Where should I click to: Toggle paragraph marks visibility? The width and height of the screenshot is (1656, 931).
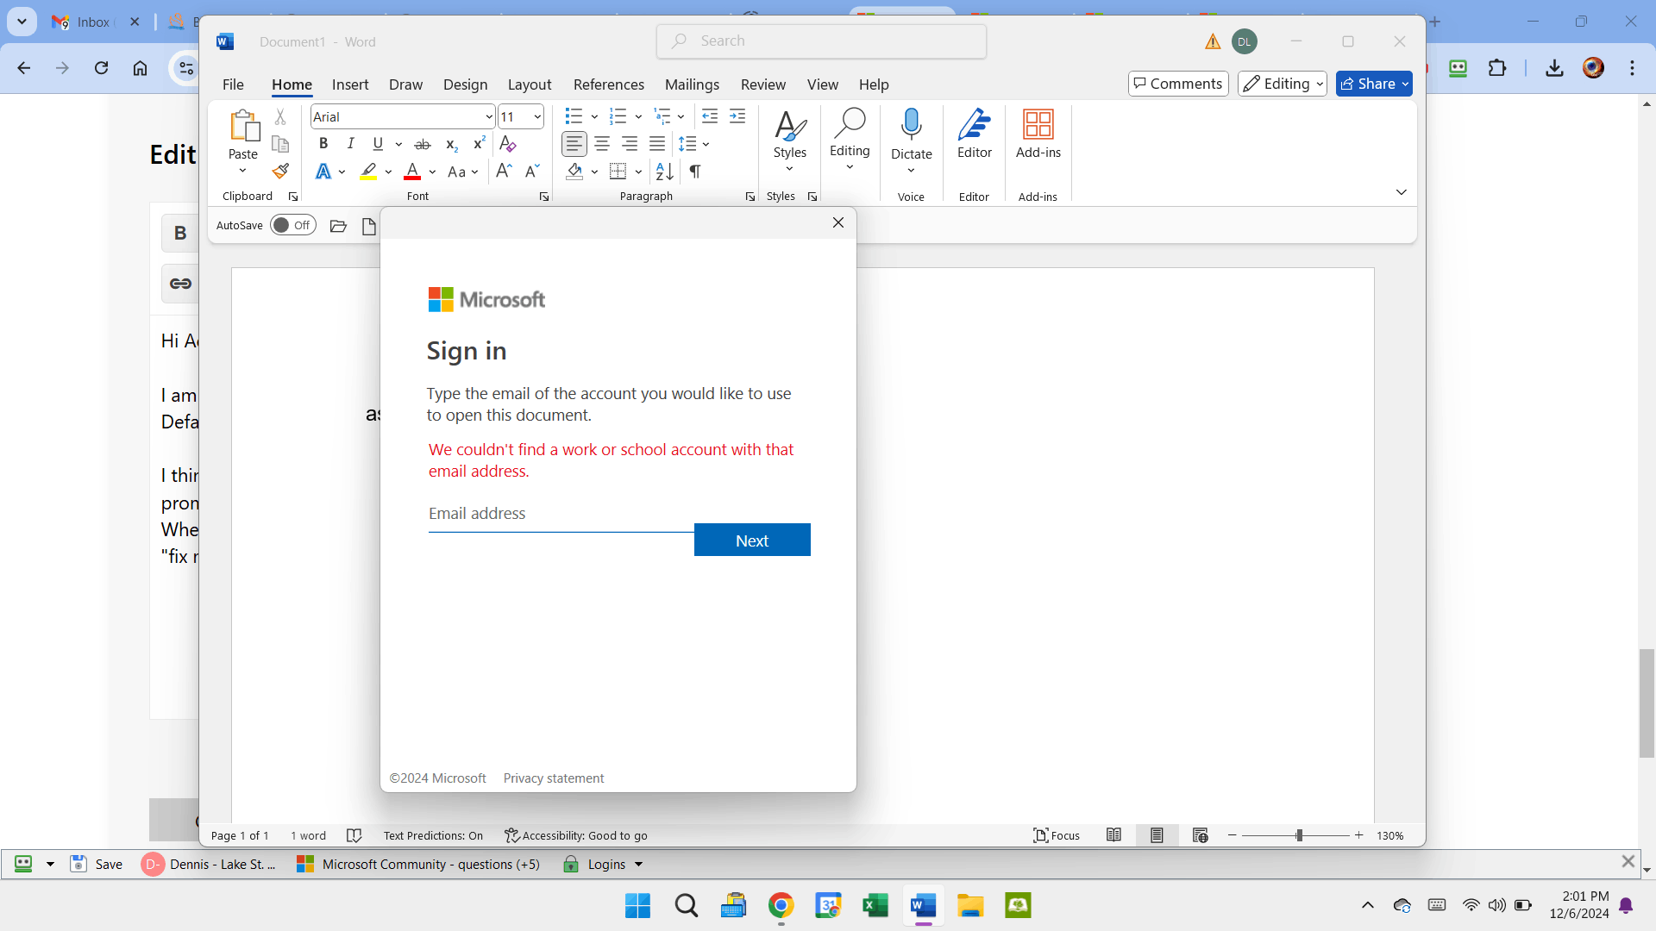tap(695, 172)
